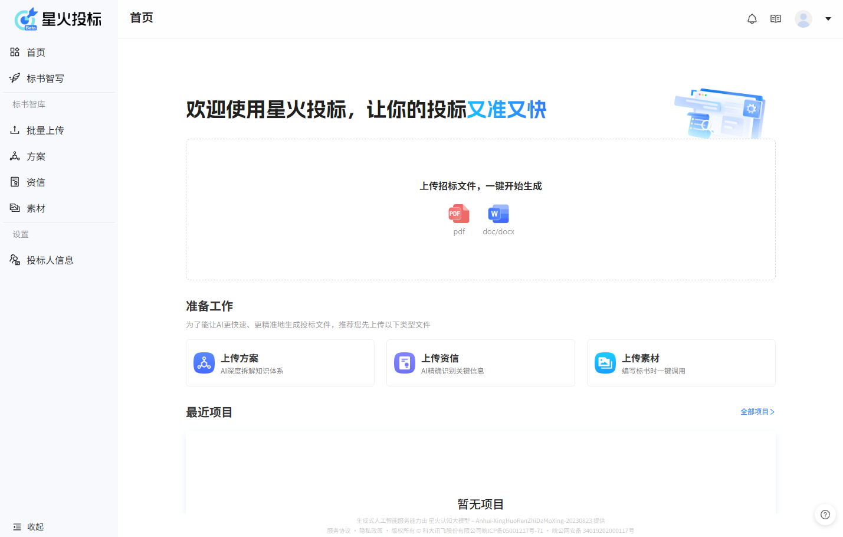The image size is (843, 537).
Task: Click the Word doc/docx file icon
Action: (x=498, y=214)
